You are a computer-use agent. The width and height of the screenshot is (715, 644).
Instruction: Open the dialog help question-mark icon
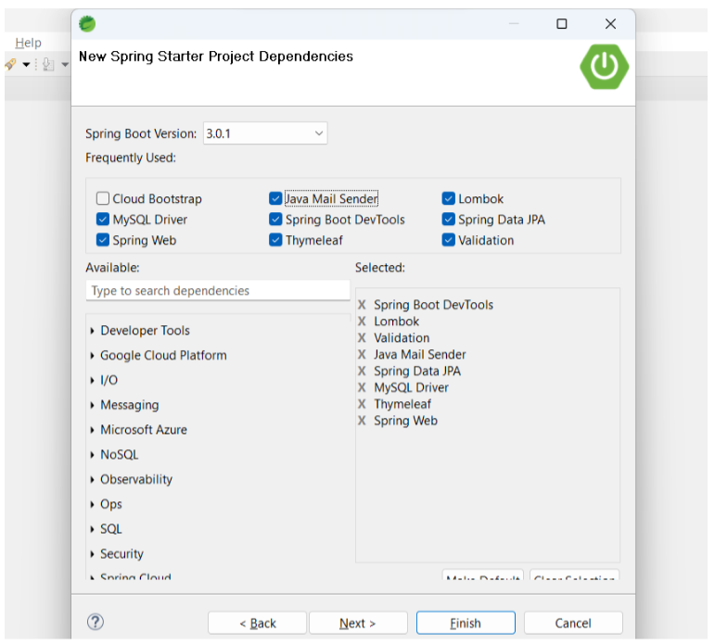coord(96,622)
